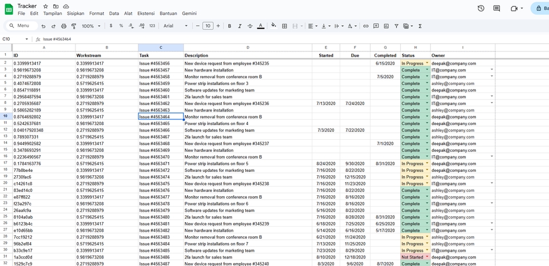Open the zoom 100% dropdown
The height and width of the screenshot is (266, 549).
90,26
